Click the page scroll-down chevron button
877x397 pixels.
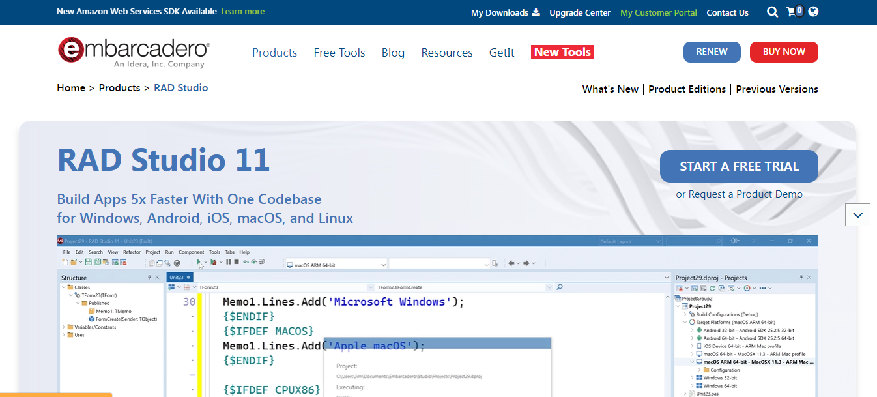point(857,214)
